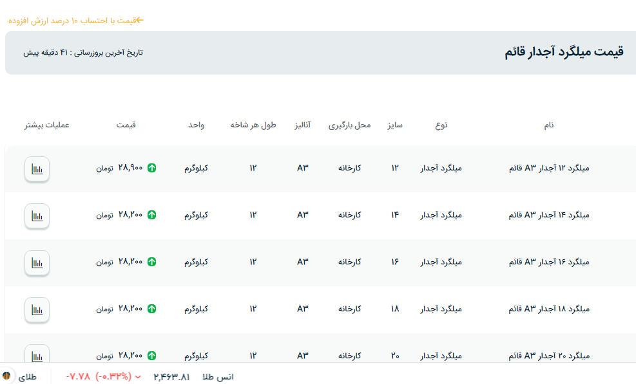Click red down chevron in gold ounce ticker
The image size is (636, 384).
[137, 377]
